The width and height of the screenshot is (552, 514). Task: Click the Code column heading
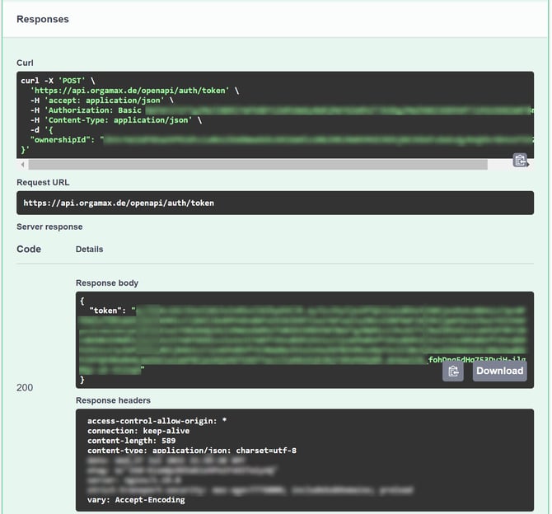click(29, 249)
